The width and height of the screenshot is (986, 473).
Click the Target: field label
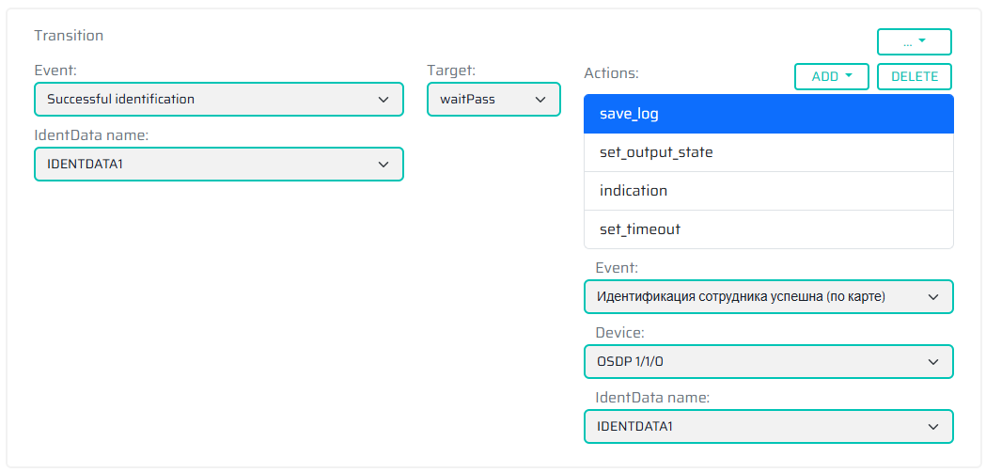[x=451, y=71]
